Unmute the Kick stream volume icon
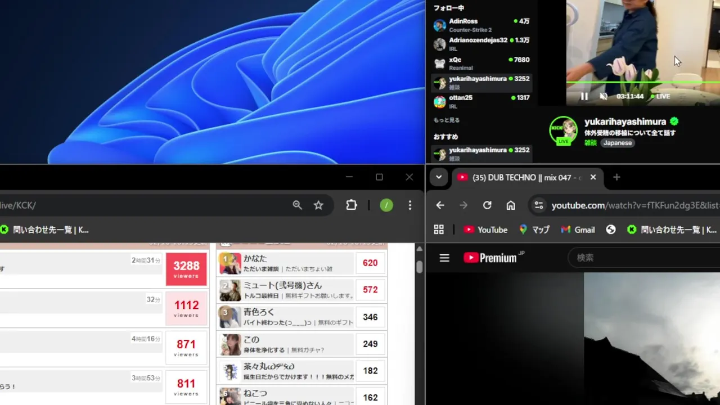The width and height of the screenshot is (720, 405). click(604, 96)
